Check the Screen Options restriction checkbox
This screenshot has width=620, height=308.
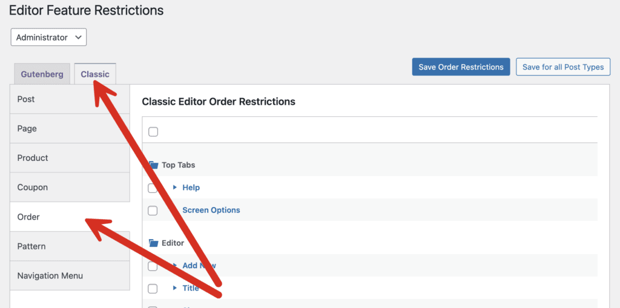[x=153, y=211]
